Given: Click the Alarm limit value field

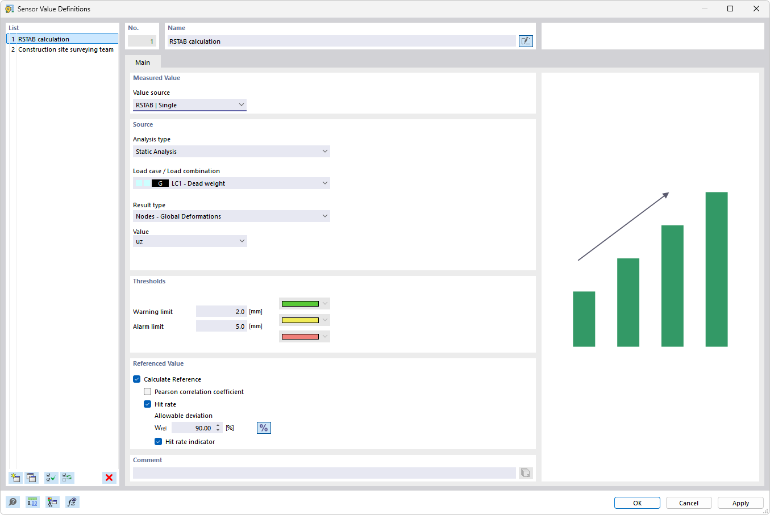Looking at the screenshot, I should [x=221, y=326].
